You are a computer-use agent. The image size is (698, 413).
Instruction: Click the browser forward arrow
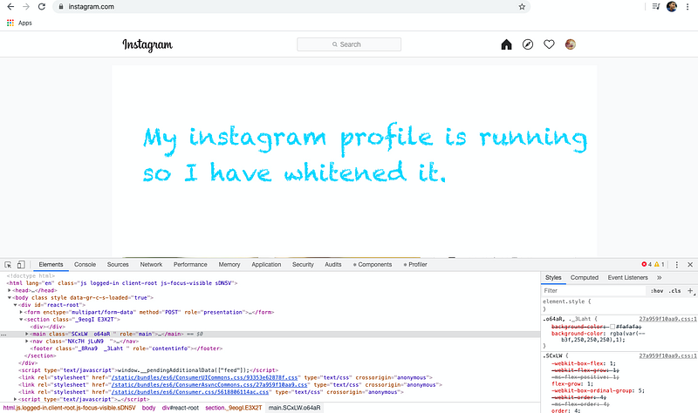[26, 7]
